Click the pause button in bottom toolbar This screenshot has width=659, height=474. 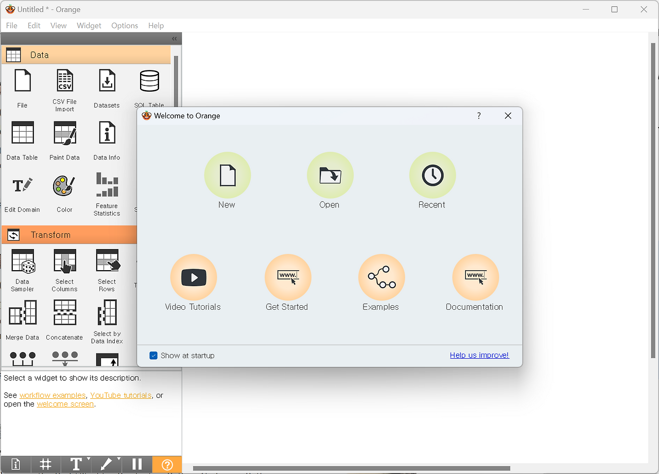[137, 464]
